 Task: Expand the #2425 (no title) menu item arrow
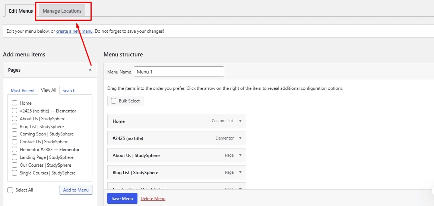tap(240, 138)
